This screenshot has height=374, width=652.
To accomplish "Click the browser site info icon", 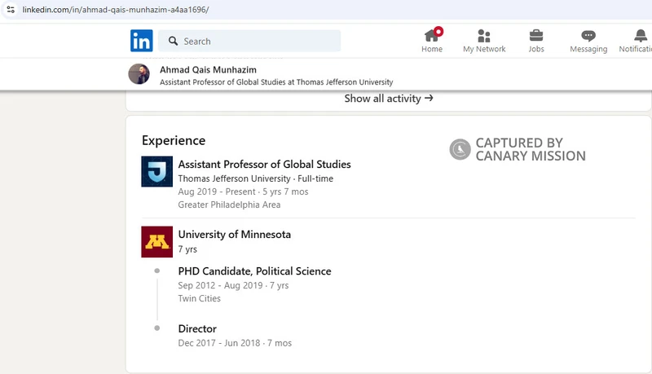I will [11, 10].
